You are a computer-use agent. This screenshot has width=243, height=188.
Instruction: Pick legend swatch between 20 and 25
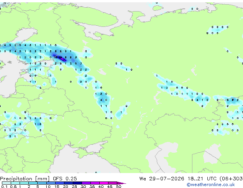68,183
